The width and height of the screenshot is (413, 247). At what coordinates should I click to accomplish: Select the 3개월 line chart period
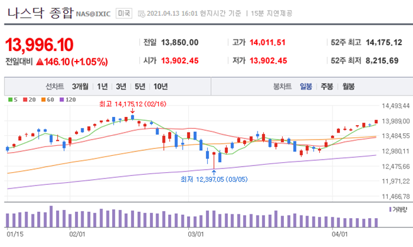(81, 86)
